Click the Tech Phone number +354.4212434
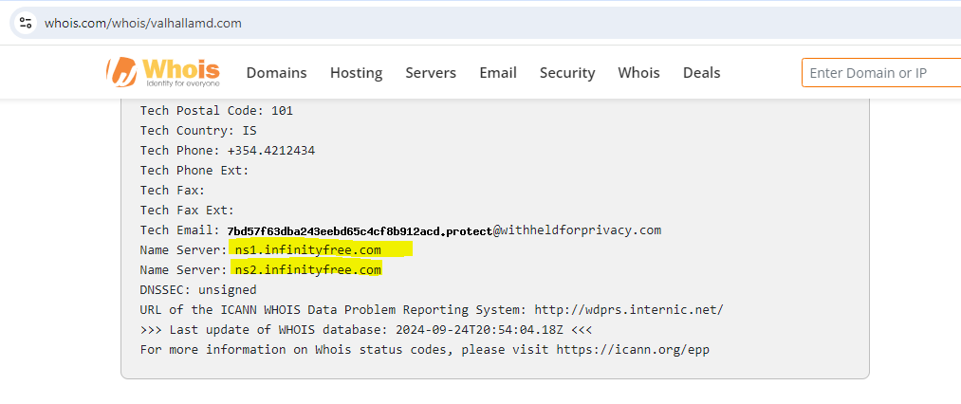Viewport: 961px width, 404px height. 270,151
